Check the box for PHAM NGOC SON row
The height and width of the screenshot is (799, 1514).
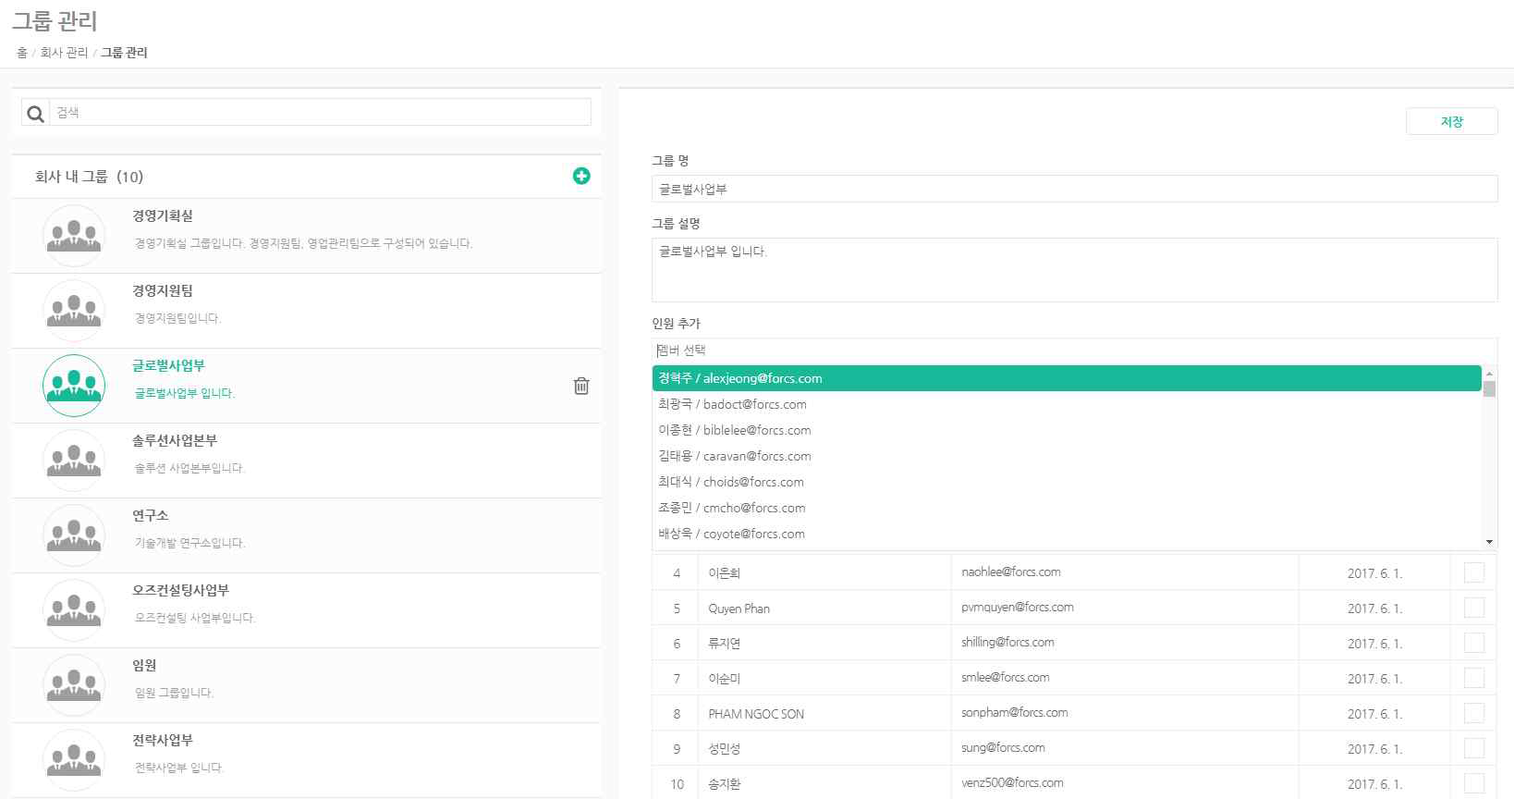[x=1474, y=713]
